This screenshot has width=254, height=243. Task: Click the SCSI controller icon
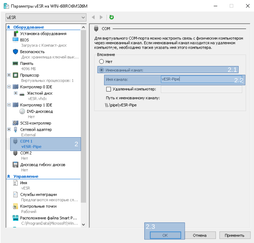tap(15, 123)
